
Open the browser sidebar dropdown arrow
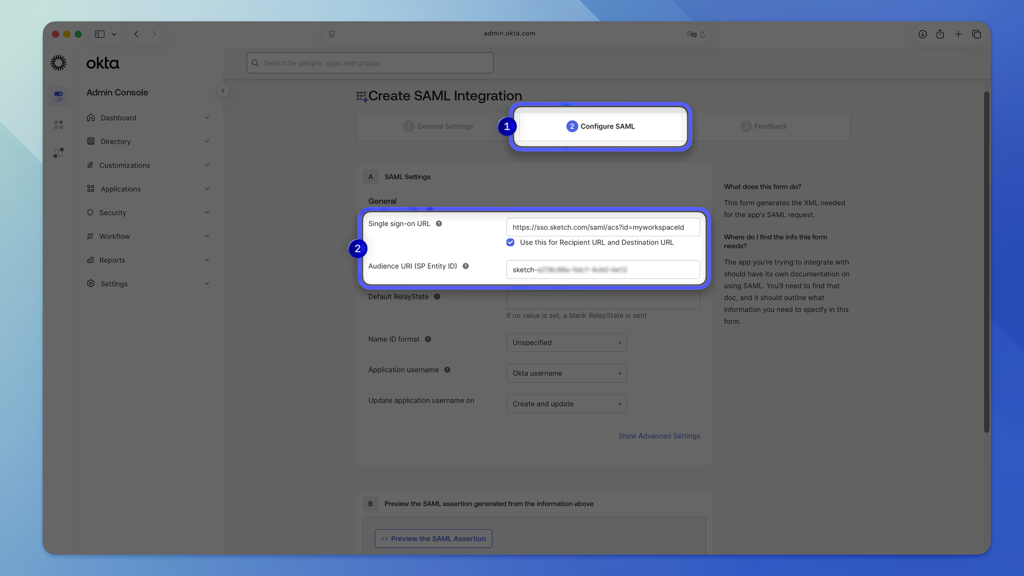[x=114, y=34]
